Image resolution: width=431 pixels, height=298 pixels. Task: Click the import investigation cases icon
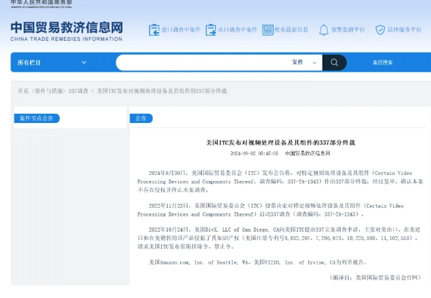pyautogui.click(x=154, y=30)
